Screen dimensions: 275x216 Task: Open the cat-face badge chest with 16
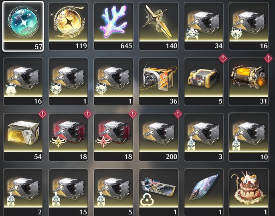click(x=23, y=82)
